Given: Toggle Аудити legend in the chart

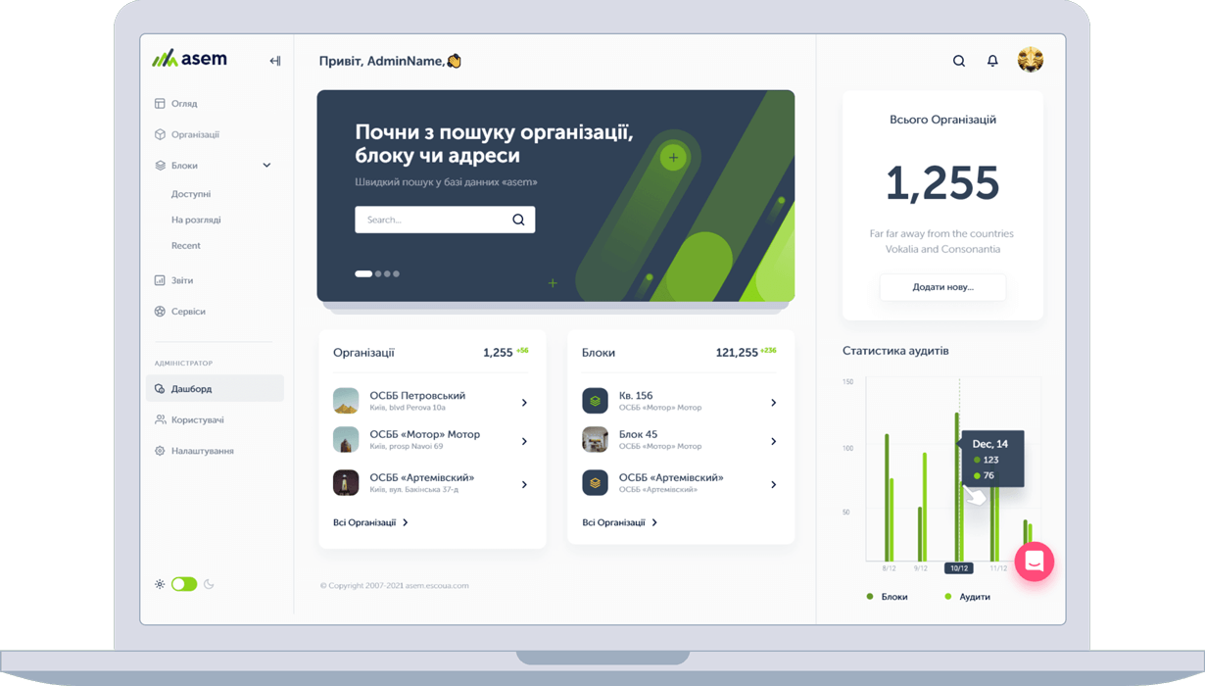Looking at the screenshot, I should click(x=967, y=597).
